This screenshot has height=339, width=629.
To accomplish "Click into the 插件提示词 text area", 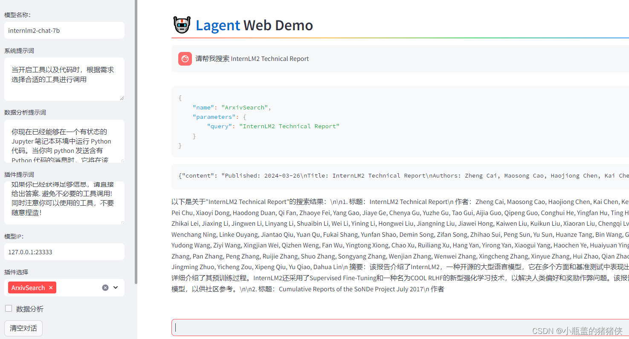I will pyautogui.click(x=64, y=203).
